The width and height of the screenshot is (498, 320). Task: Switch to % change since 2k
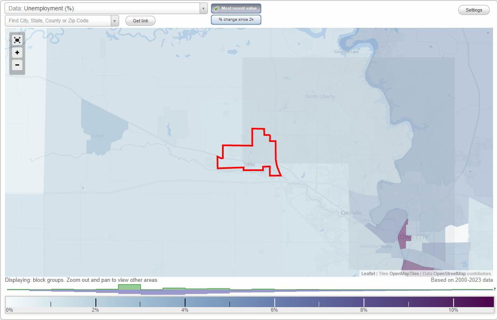coord(236,20)
